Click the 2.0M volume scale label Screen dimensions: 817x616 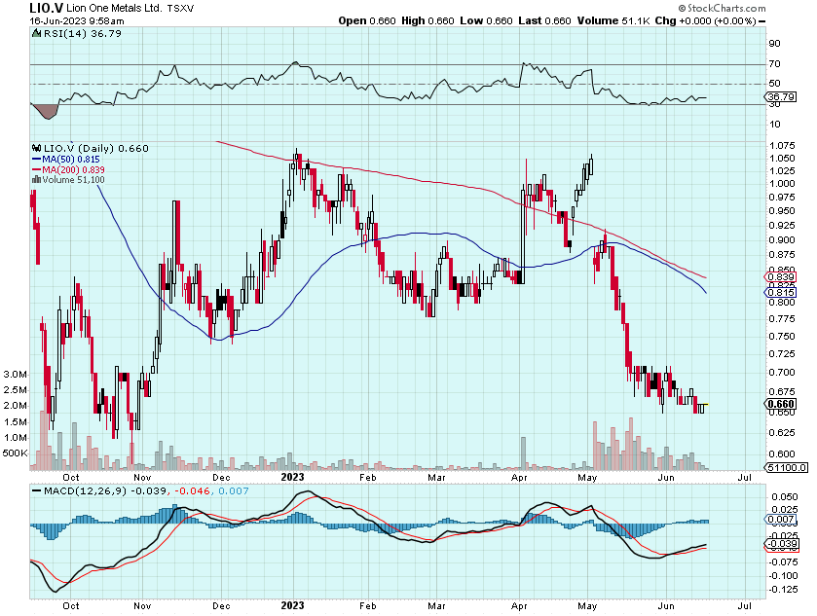point(16,406)
